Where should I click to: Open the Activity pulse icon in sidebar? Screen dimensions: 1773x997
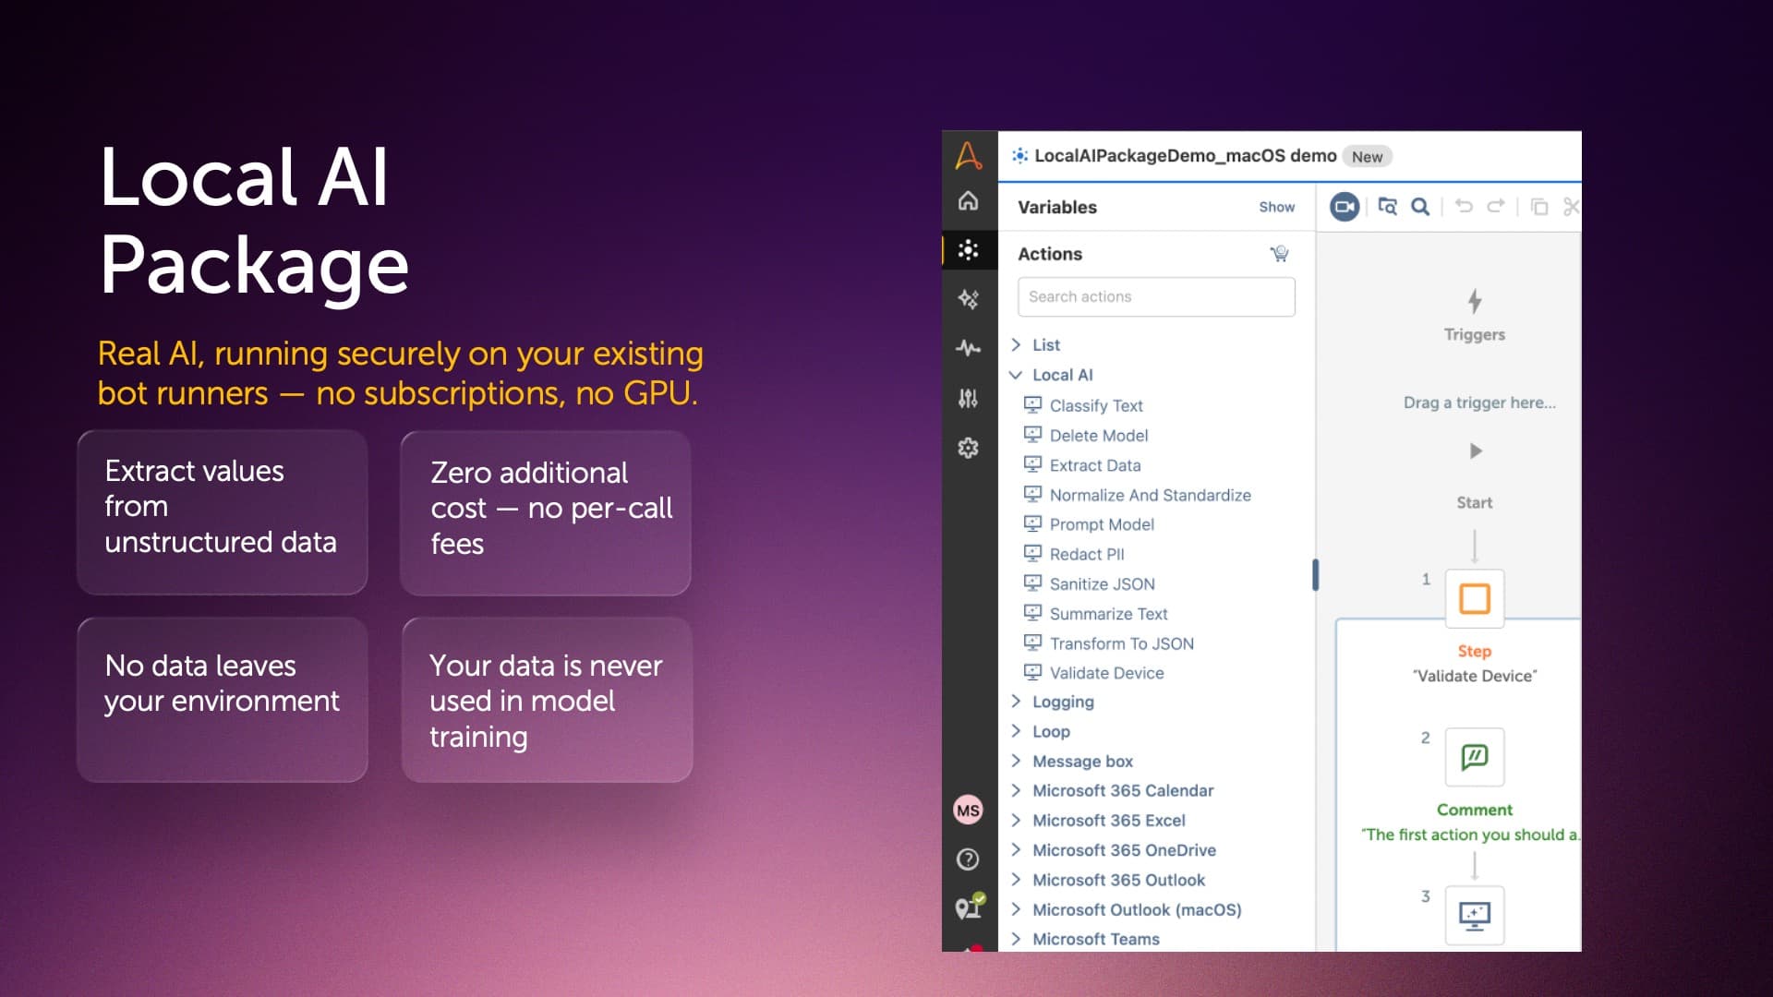pyautogui.click(x=968, y=348)
